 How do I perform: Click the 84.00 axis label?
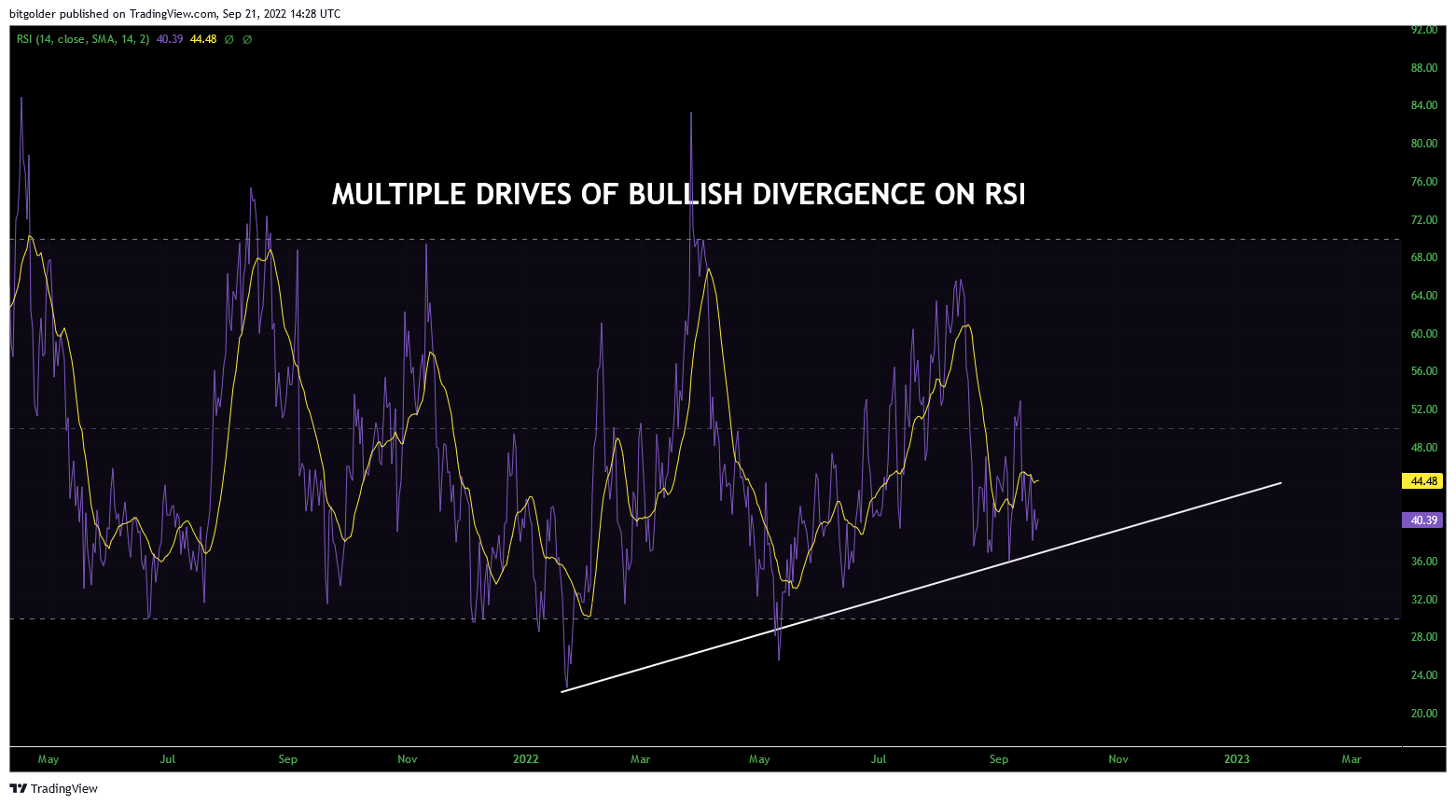tap(1424, 105)
